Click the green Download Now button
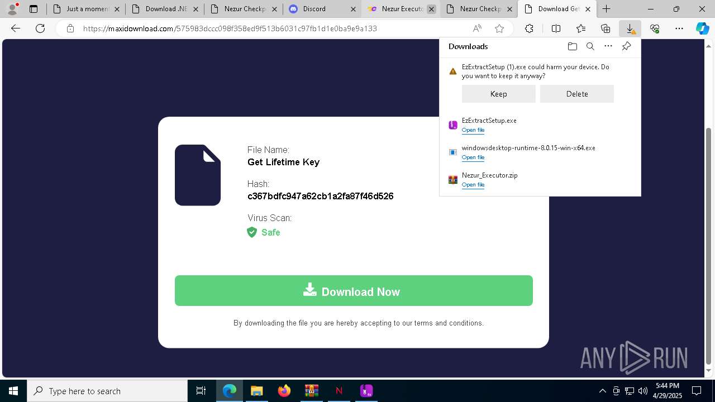This screenshot has width=715, height=402. pyautogui.click(x=354, y=291)
